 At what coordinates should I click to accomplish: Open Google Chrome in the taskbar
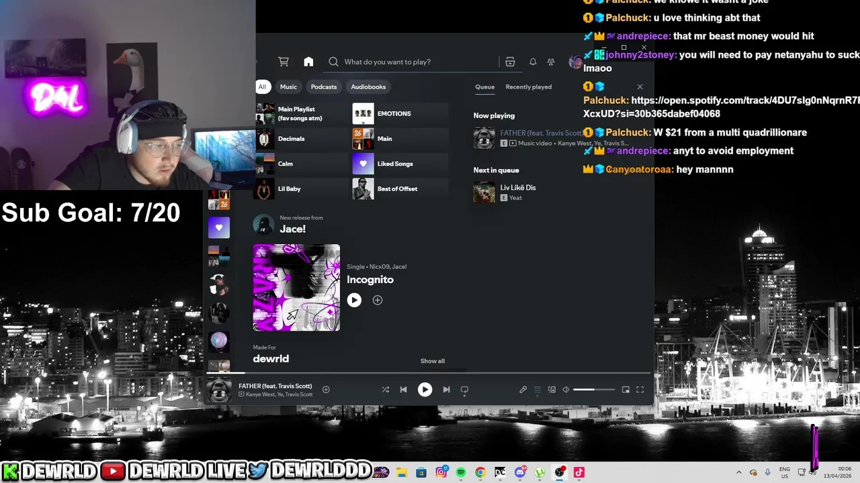click(x=480, y=472)
